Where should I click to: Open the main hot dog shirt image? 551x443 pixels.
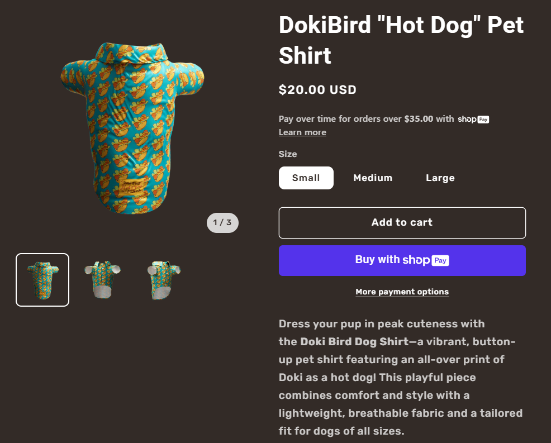132,126
